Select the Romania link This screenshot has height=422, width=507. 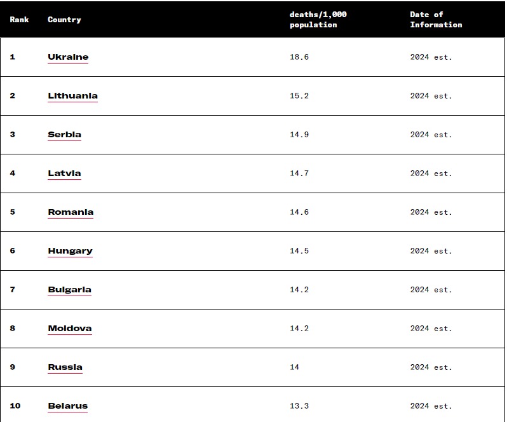click(x=71, y=212)
